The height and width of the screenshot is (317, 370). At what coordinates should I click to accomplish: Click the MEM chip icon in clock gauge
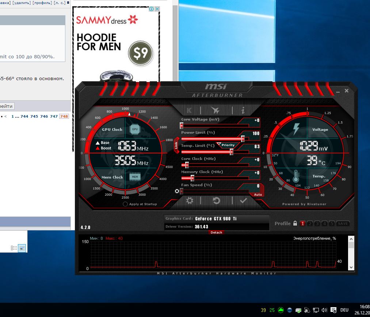coord(135,177)
